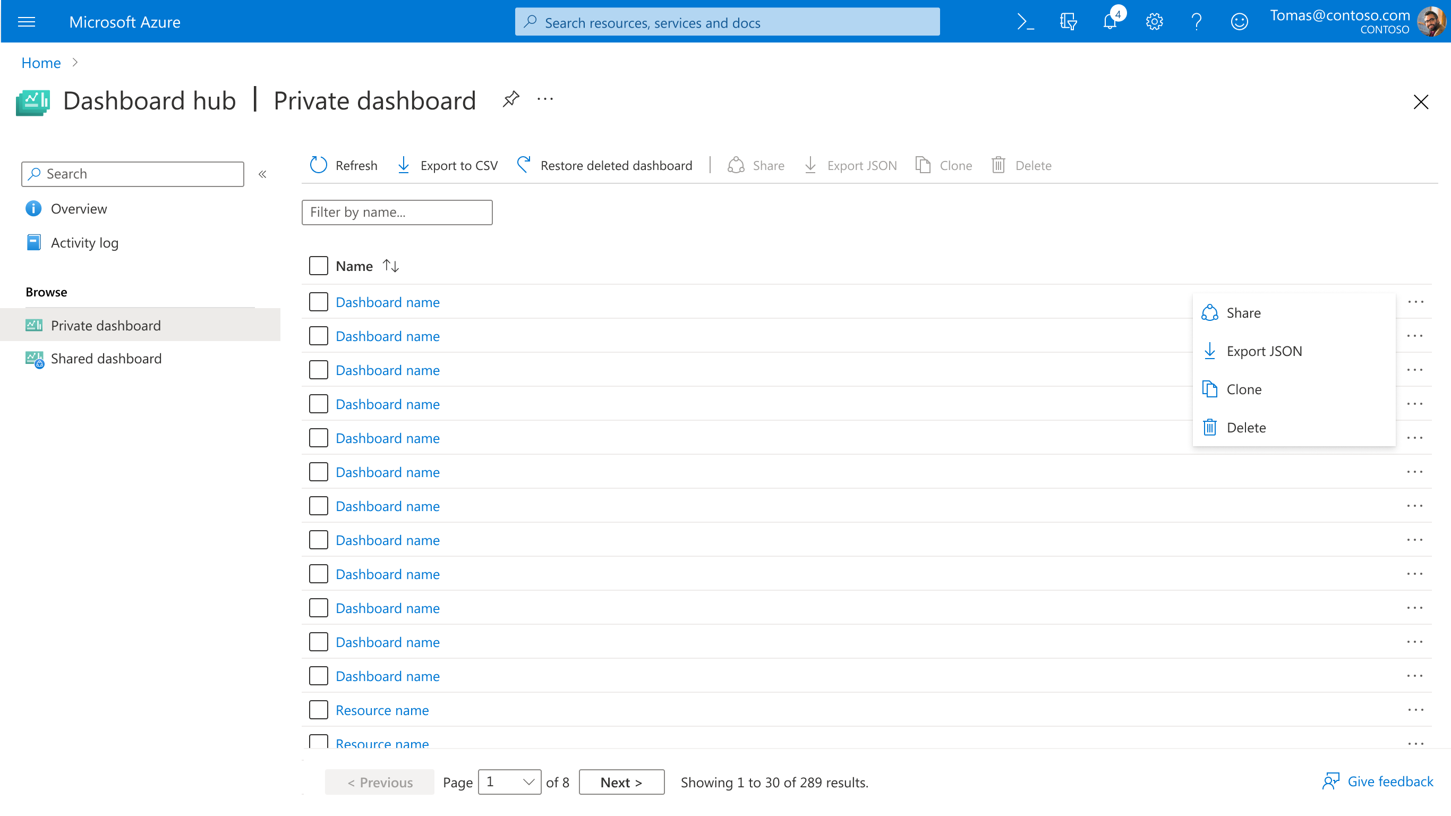
Task: Open Azure notifications bell
Action: [x=1108, y=21]
